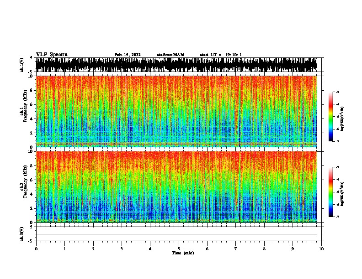Viewport: 362px width, 279px height.
Task: Click the "VLF Spectra" plot title
Action: pyautogui.click(x=52, y=55)
